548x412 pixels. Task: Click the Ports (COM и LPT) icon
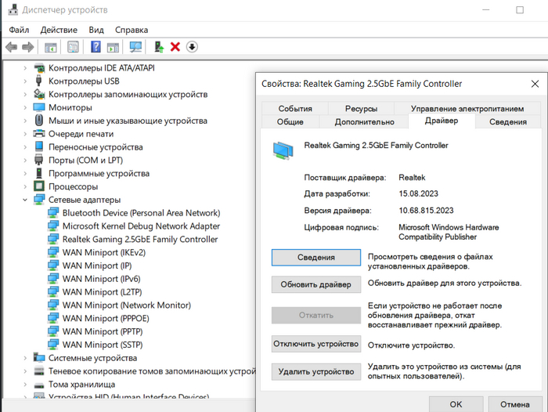coord(39,160)
